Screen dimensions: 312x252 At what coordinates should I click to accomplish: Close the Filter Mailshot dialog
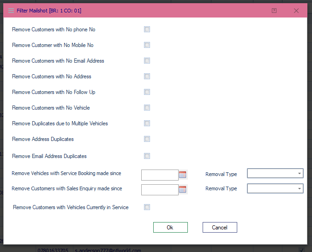pos(296,11)
